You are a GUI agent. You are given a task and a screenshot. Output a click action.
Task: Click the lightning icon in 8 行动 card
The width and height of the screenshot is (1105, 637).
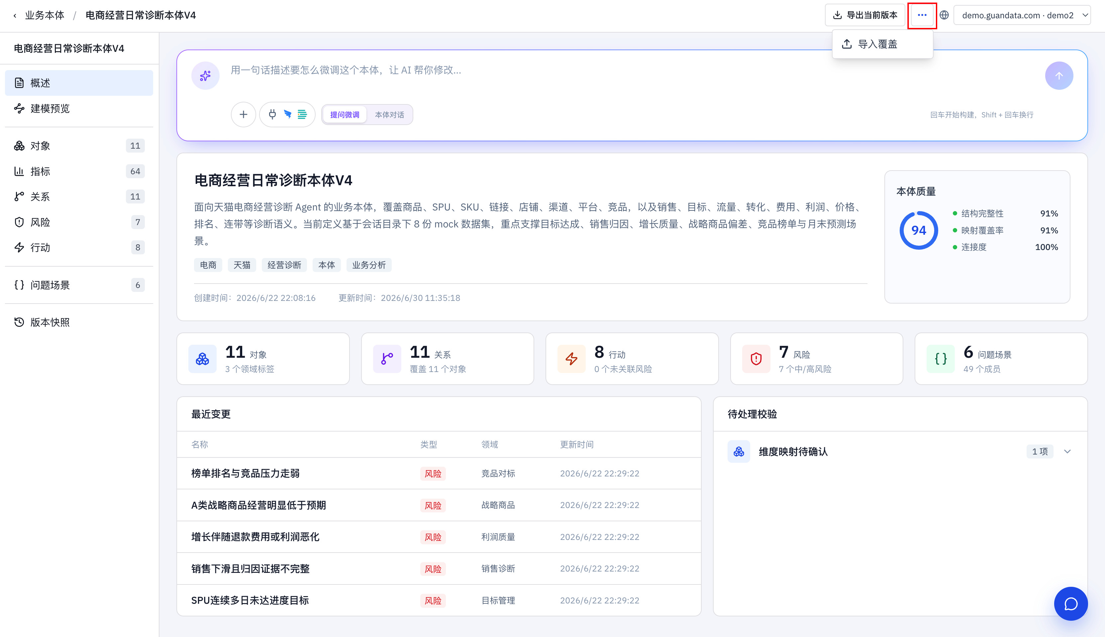(x=571, y=359)
